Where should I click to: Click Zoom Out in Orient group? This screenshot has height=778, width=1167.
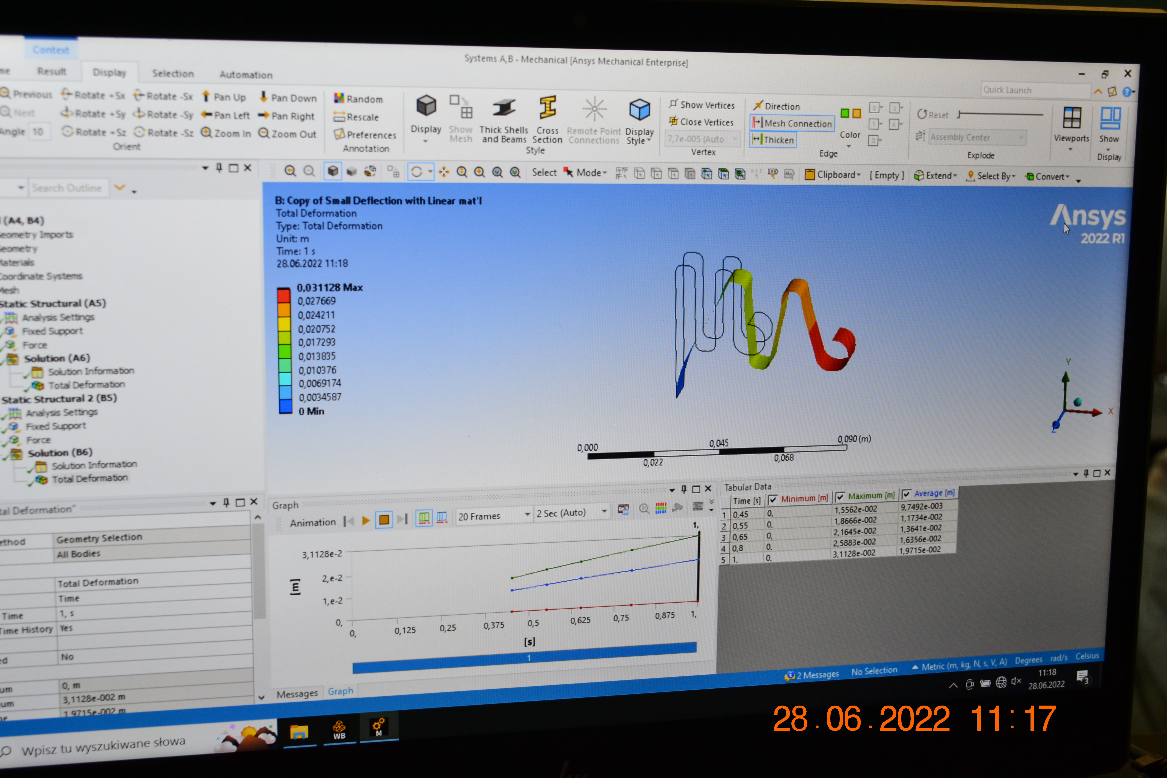coord(287,134)
